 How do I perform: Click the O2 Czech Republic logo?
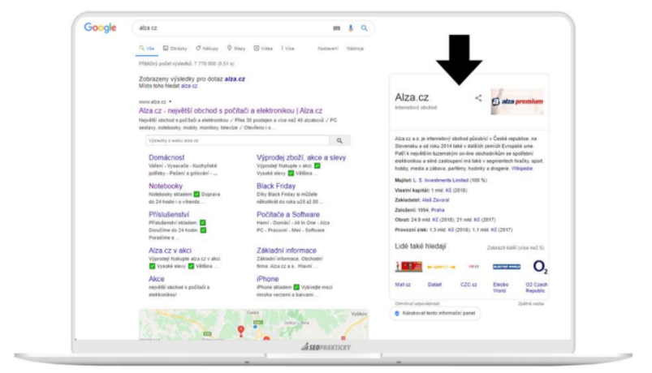coord(540,267)
